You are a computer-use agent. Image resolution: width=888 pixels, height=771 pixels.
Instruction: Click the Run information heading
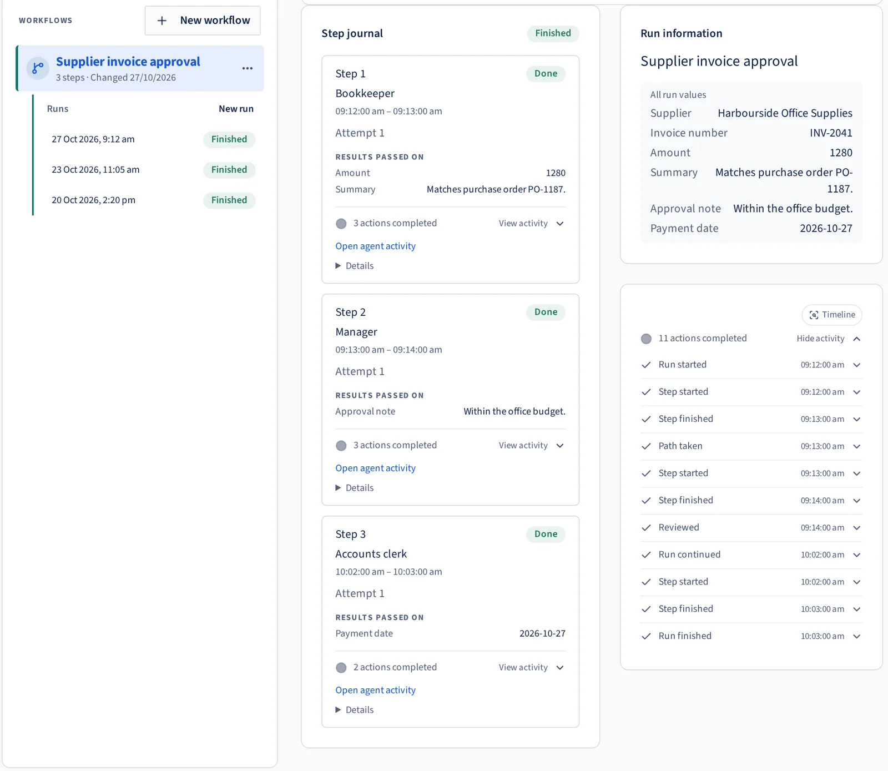pos(681,33)
